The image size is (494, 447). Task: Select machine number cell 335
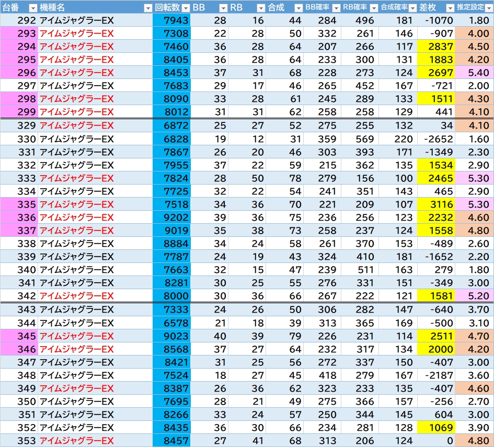pos(19,204)
